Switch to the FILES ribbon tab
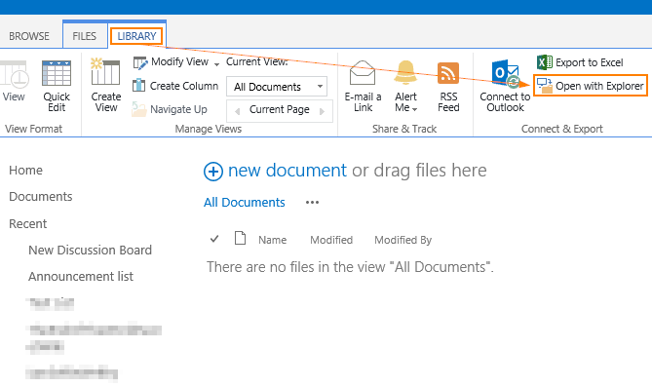The height and width of the screenshot is (387, 652). pos(85,36)
